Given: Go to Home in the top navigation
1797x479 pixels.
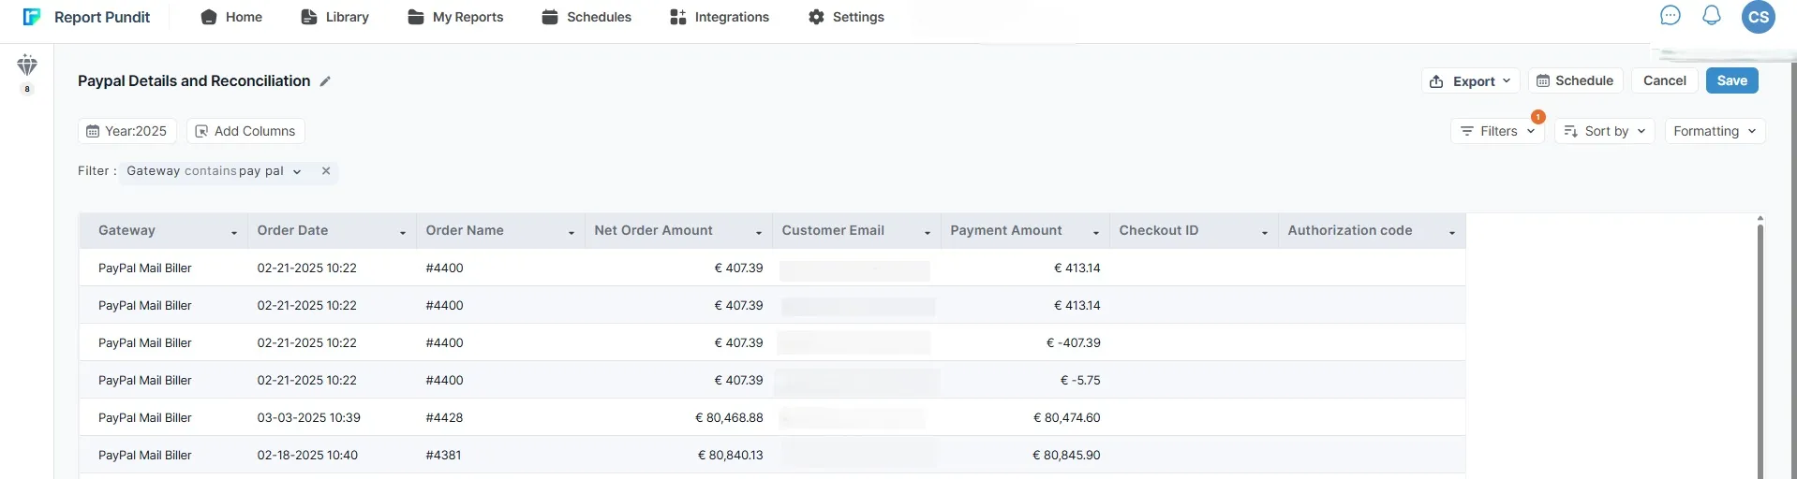Looking at the screenshot, I should (231, 17).
